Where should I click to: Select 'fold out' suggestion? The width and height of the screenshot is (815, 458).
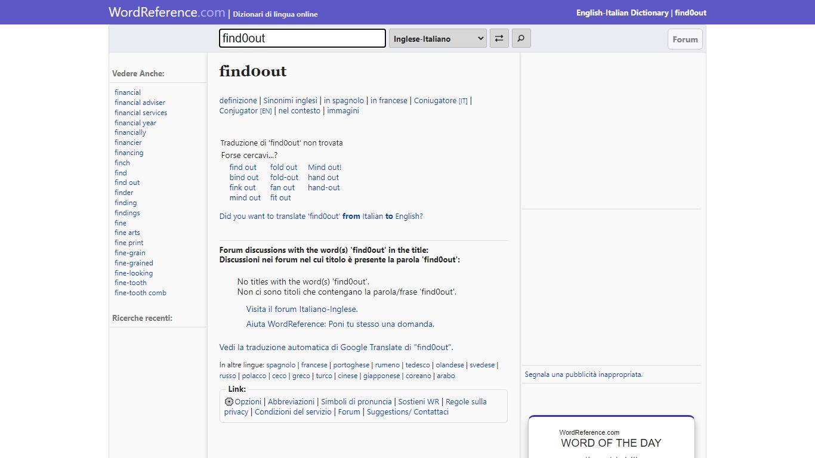pyautogui.click(x=284, y=168)
